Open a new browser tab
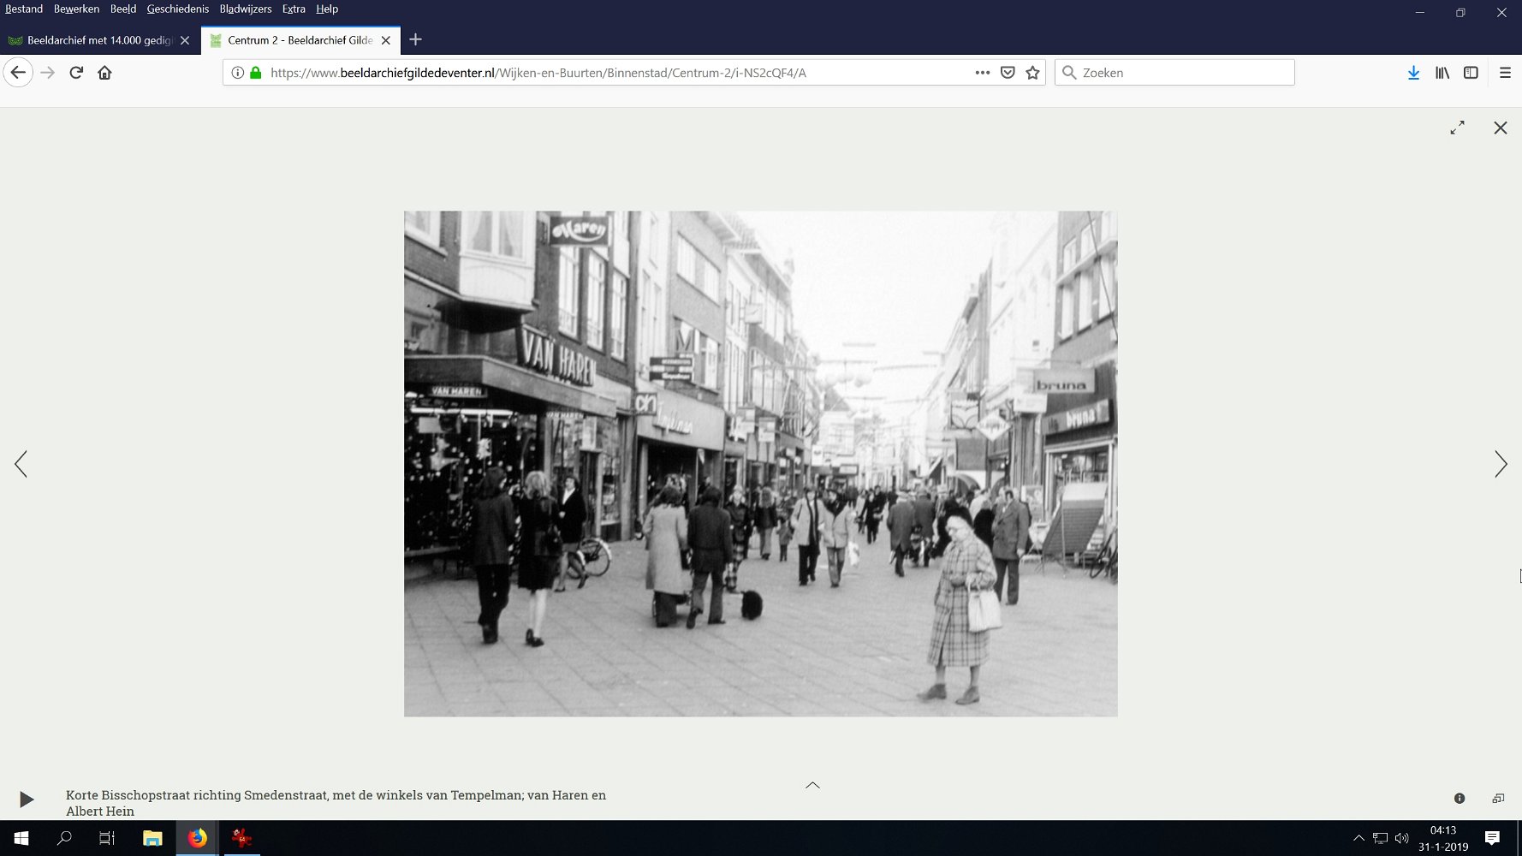Image resolution: width=1522 pixels, height=856 pixels. 415,39
